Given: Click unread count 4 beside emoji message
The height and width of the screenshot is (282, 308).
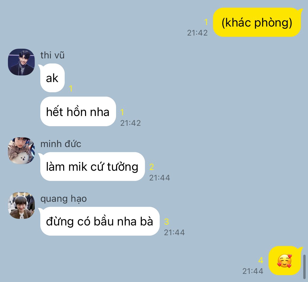Looking at the screenshot, I should coord(261,260).
